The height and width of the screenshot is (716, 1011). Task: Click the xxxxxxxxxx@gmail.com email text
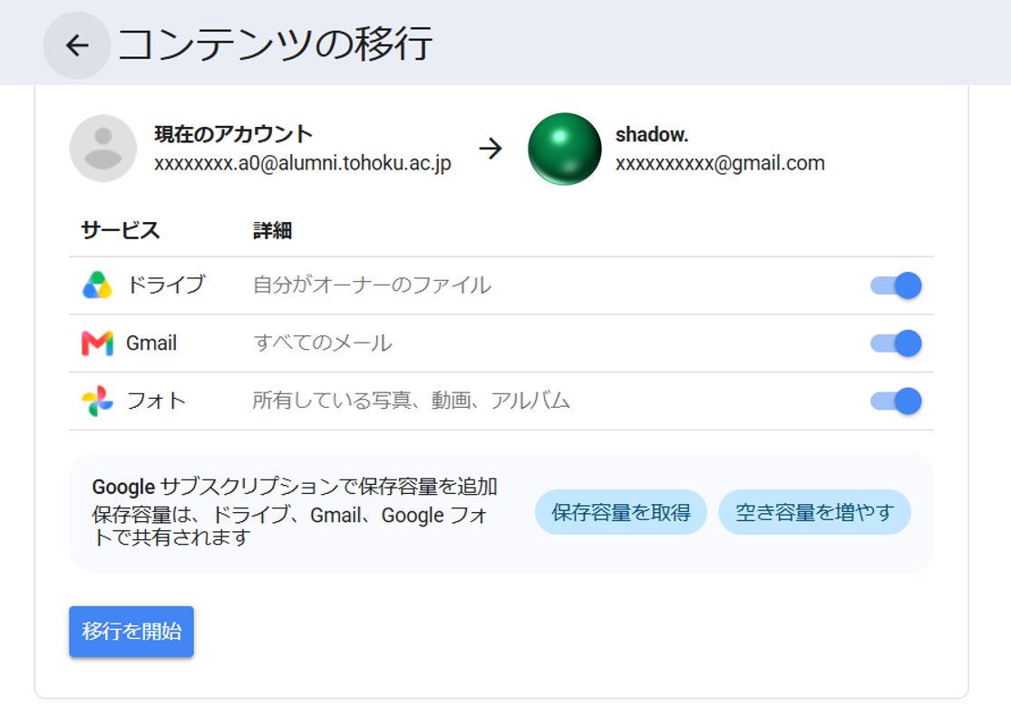(x=720, y=163)
